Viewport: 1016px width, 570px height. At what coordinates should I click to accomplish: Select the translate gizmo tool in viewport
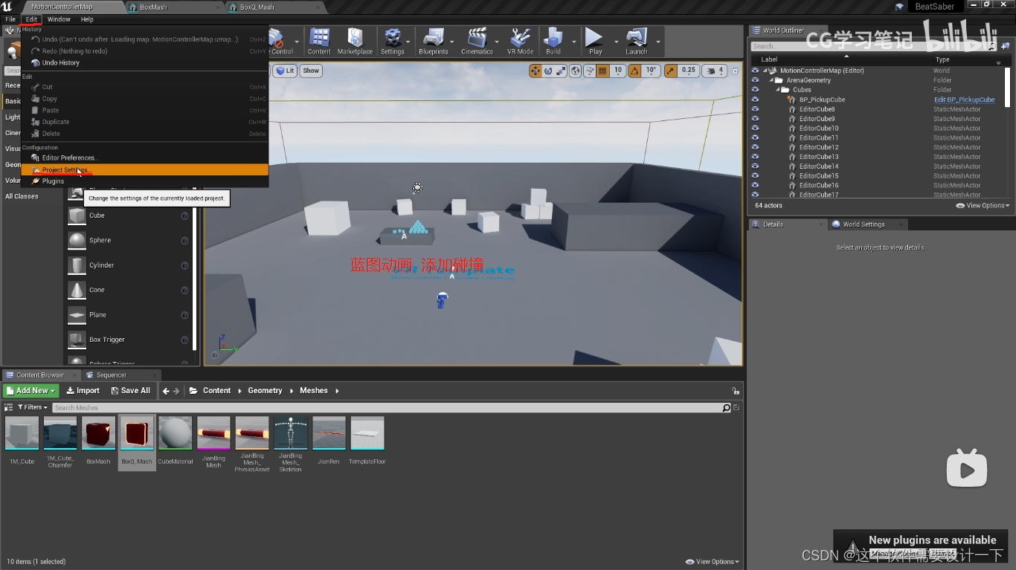pos(535,71)
